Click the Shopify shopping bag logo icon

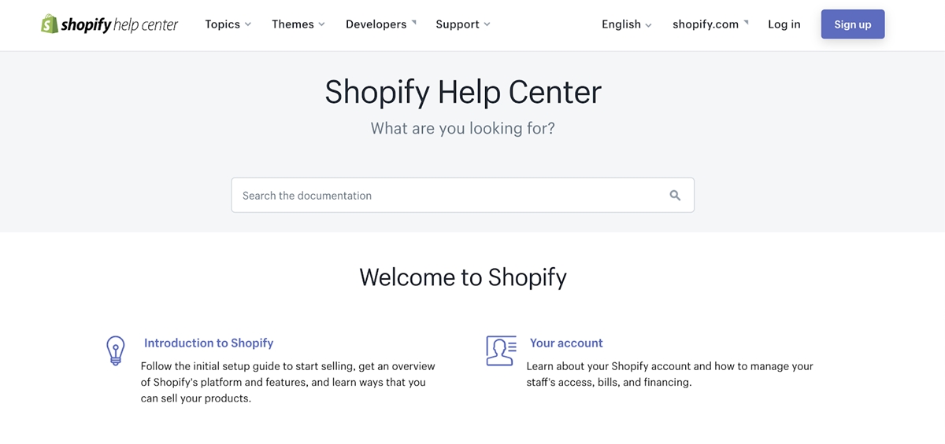(50, 24)
